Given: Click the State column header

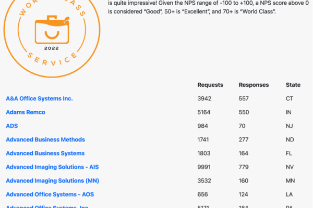Looking at the screenshot, I should coord(293,85).
